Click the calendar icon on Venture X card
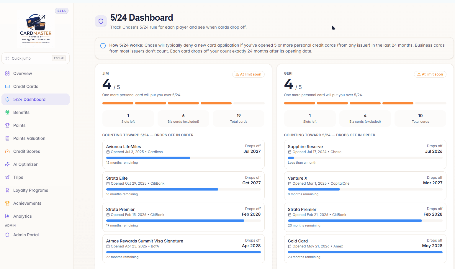Viewport: 455px width, 269px height. pyautogui.click(x=290, y=183)
